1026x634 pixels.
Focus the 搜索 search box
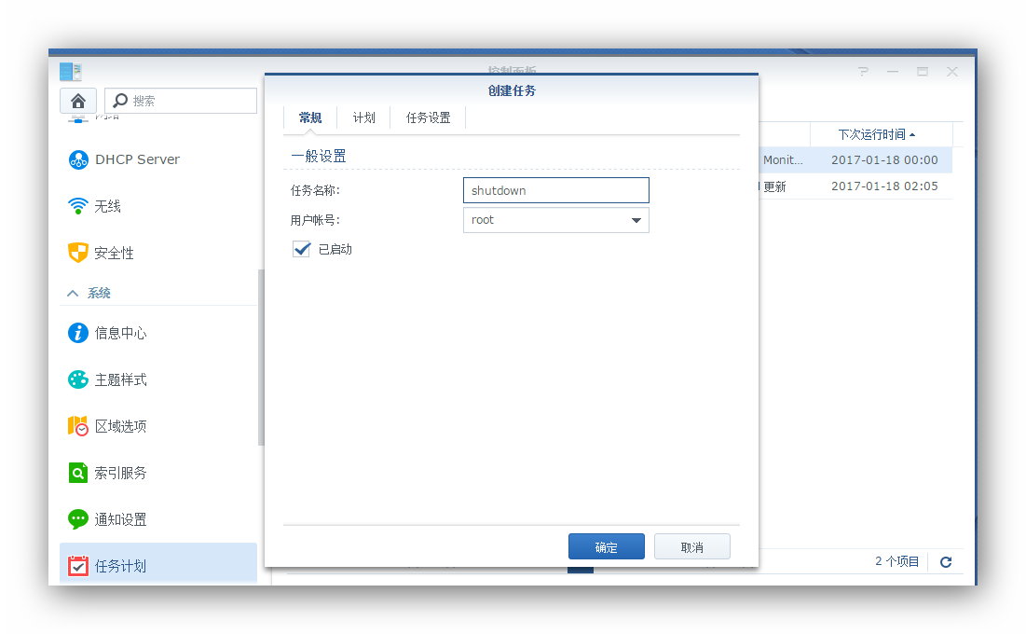(181, 101)
